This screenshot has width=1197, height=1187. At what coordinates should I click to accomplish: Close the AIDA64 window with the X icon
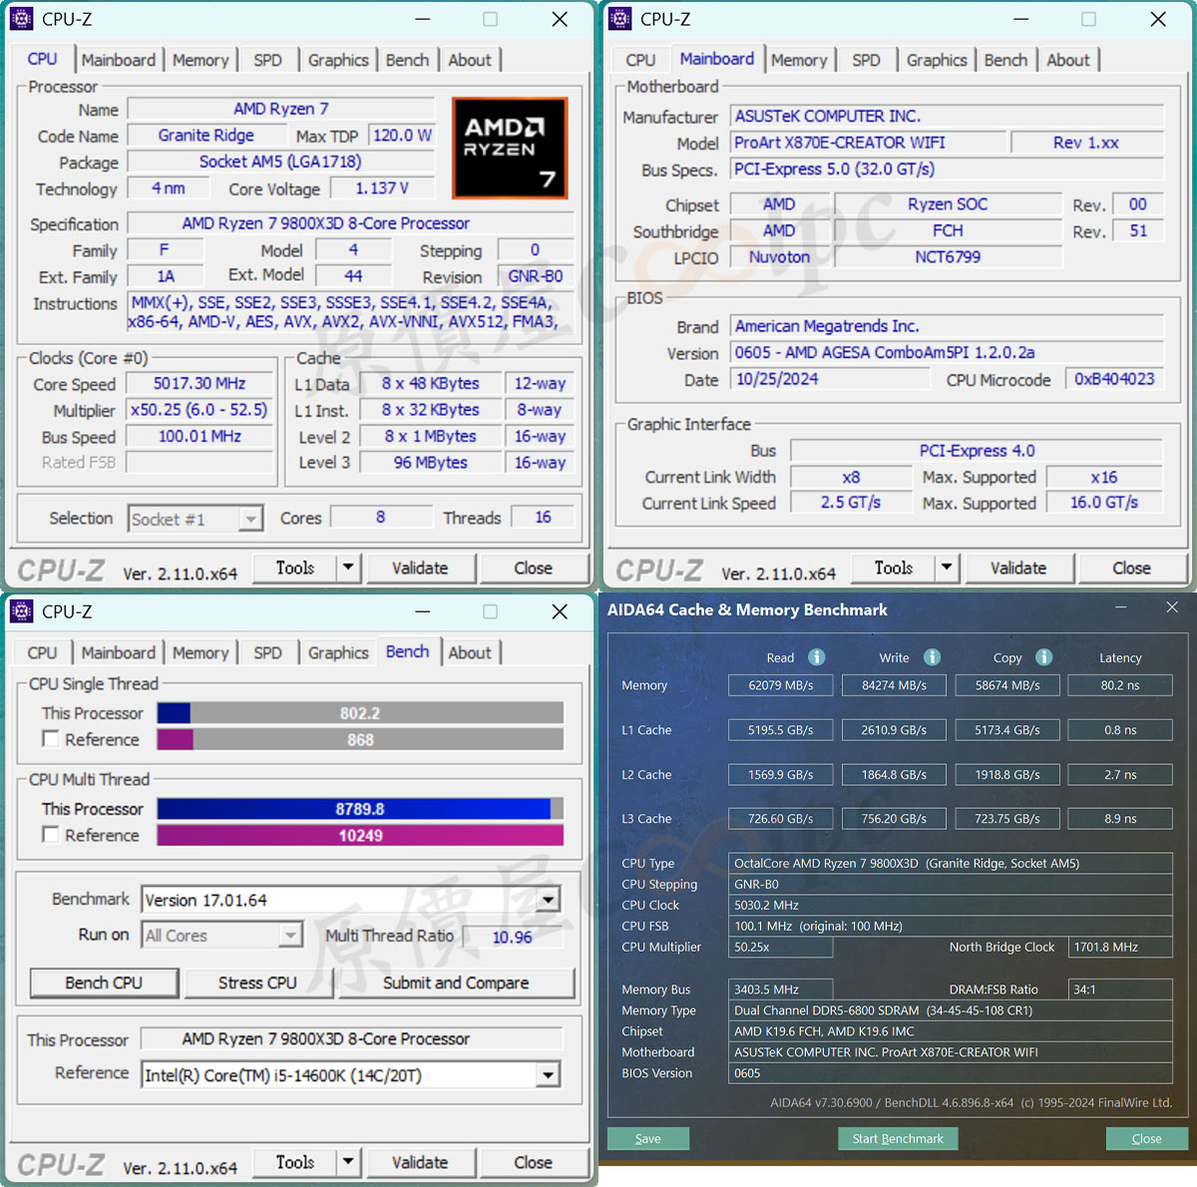point(1172,607)
